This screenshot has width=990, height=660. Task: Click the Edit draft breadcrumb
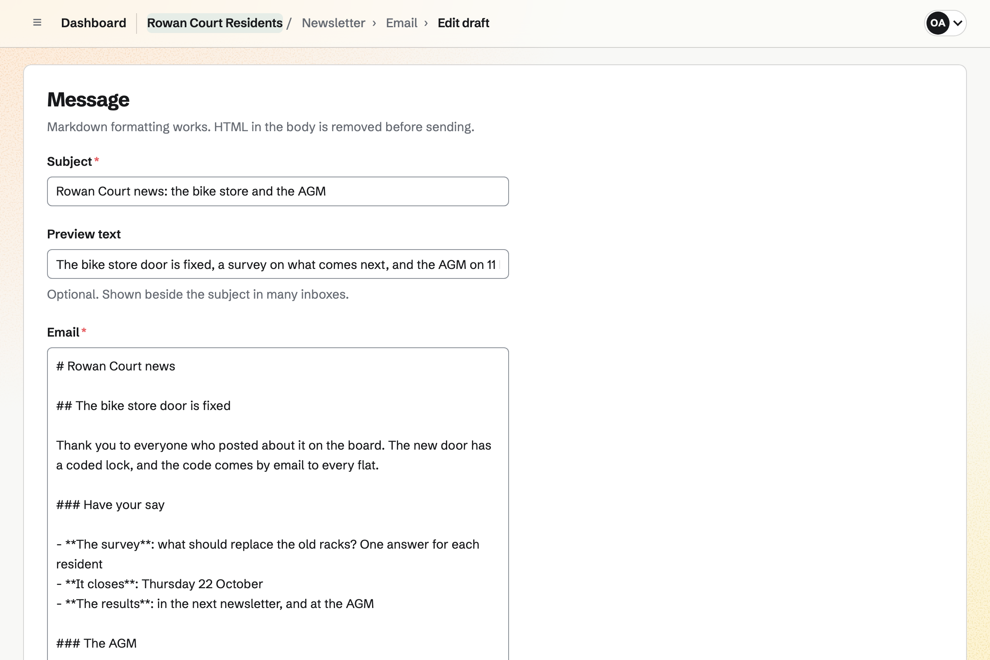pyautogui.click(x=463, y=23)
